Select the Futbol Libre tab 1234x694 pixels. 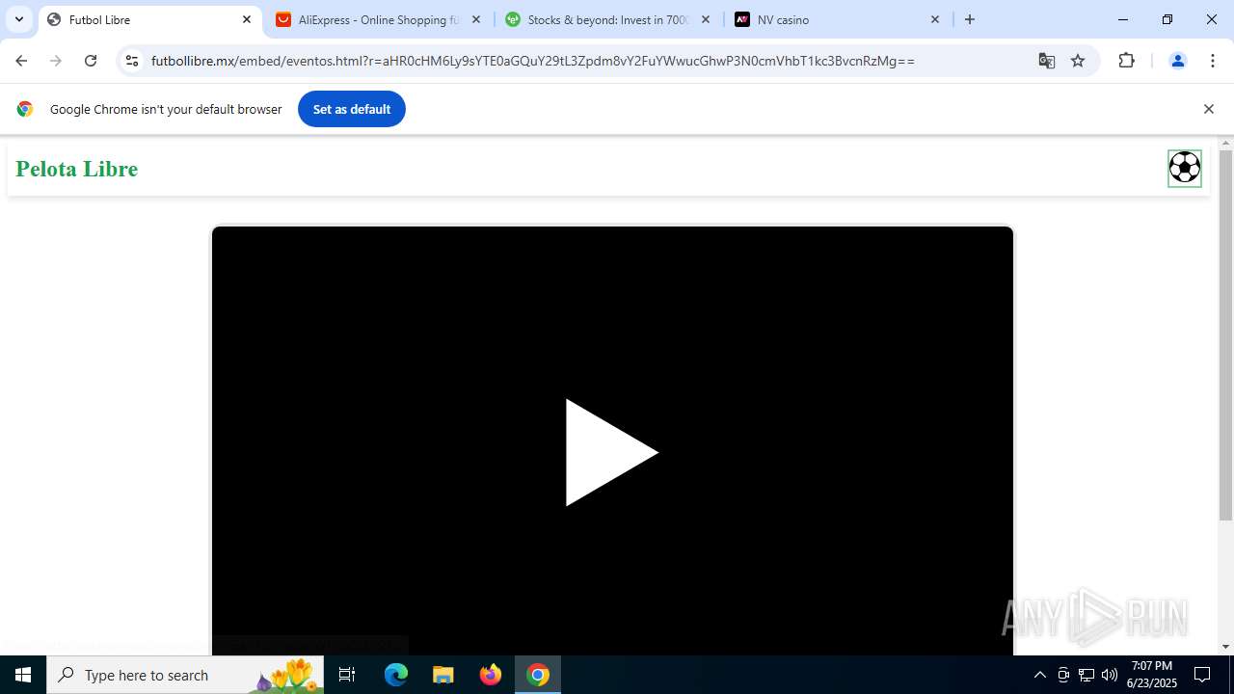point(149,19)
